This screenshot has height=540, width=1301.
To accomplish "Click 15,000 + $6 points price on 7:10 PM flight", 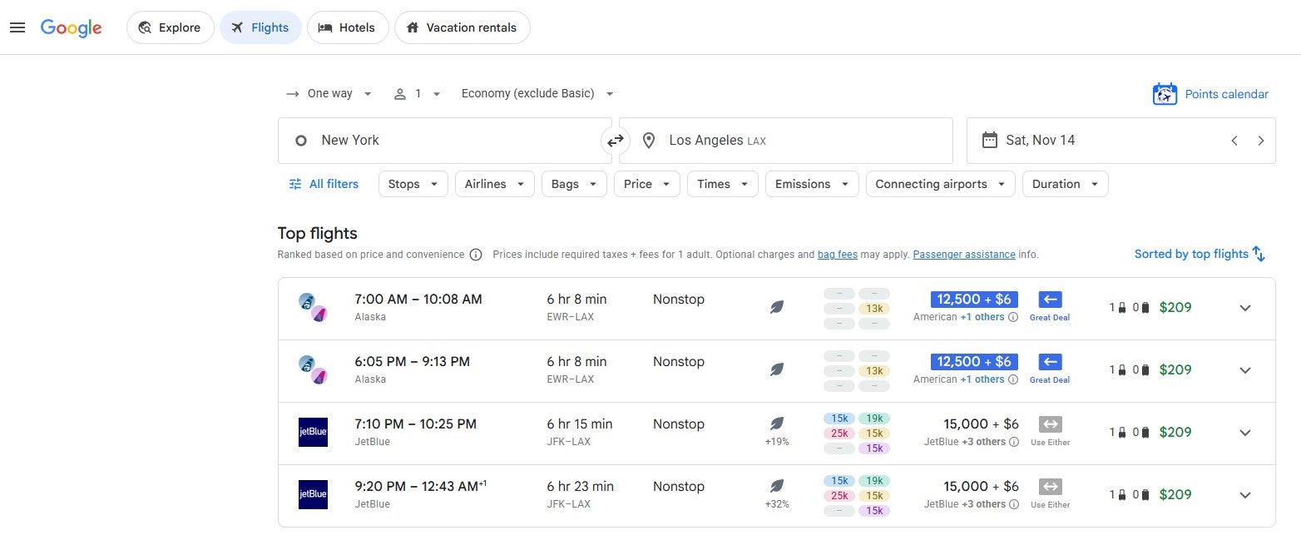I will (x=981, y=424).
